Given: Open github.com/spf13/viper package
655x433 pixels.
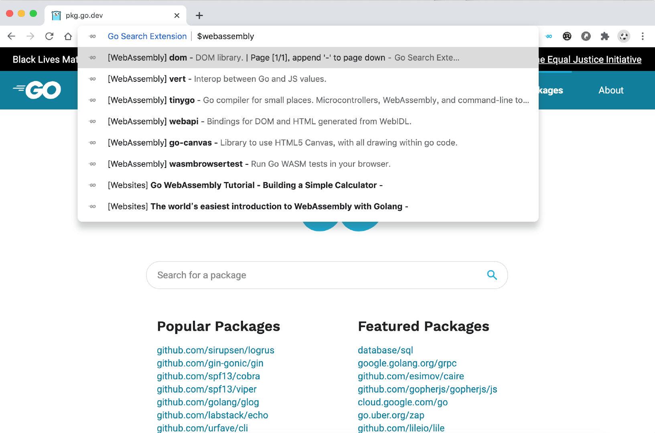Looking at the screenshot, I should click(x=207, y=389).
